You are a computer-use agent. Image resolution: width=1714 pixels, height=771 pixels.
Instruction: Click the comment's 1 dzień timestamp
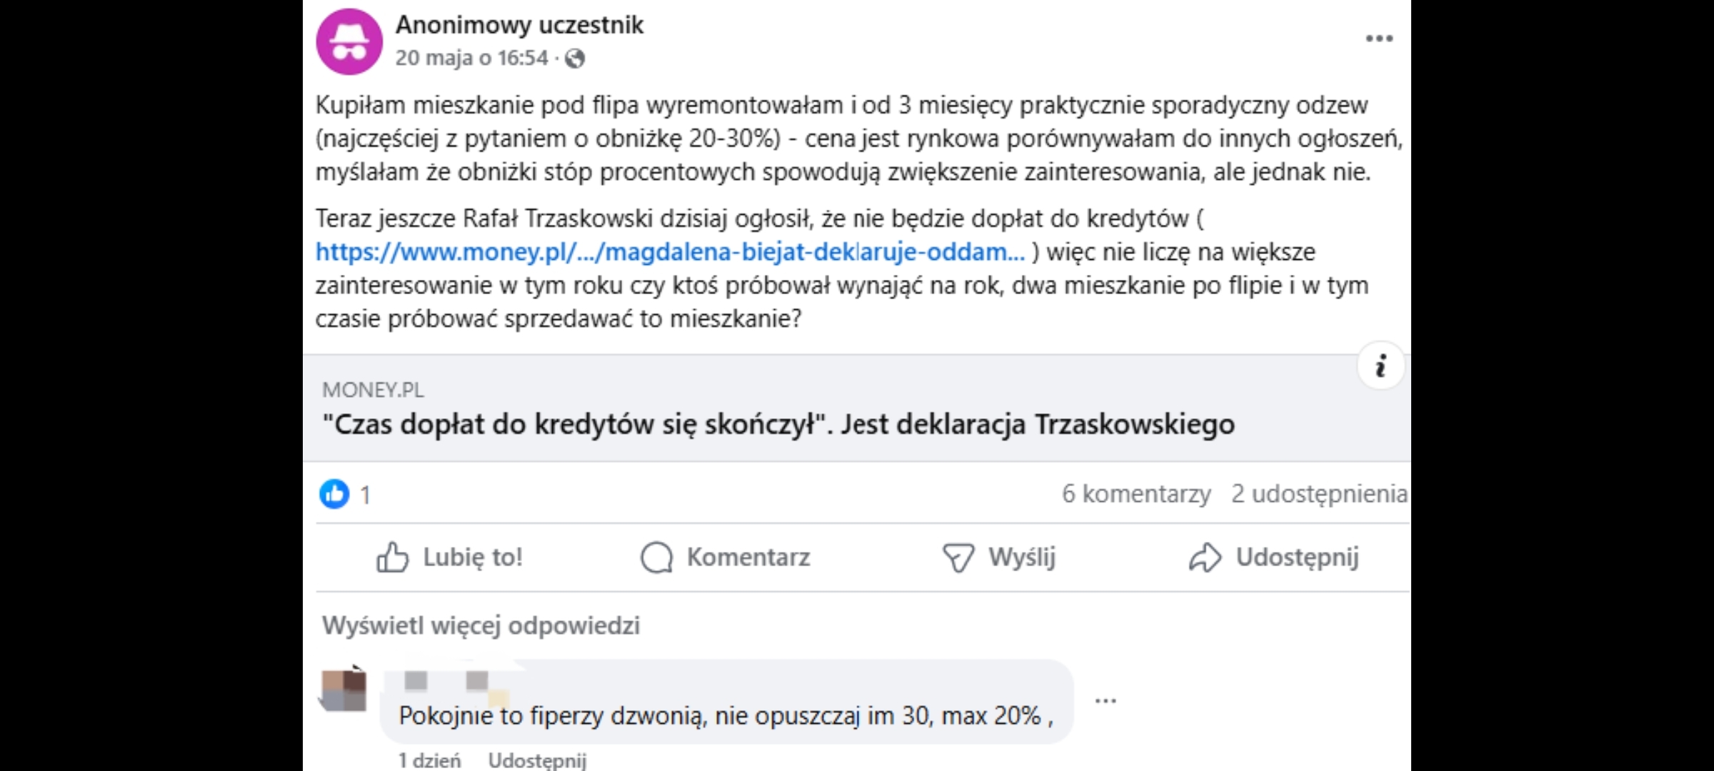(429, 760)
